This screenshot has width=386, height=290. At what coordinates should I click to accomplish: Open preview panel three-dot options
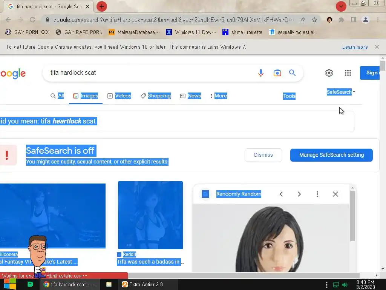[317, 194]
